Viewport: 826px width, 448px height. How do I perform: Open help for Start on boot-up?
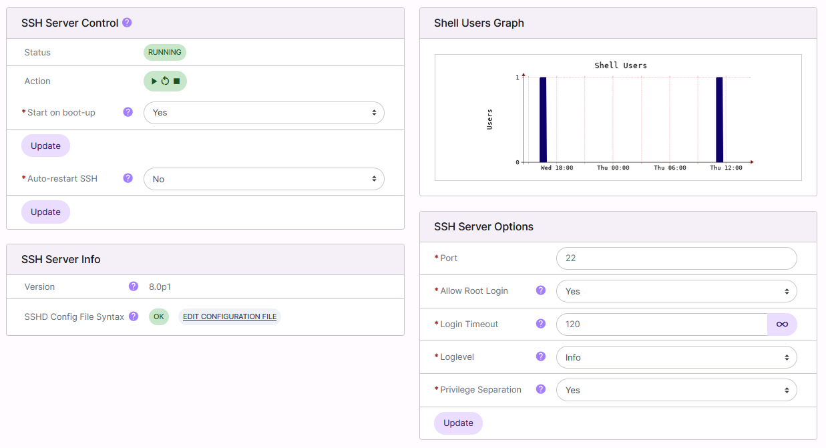(128, 112)
